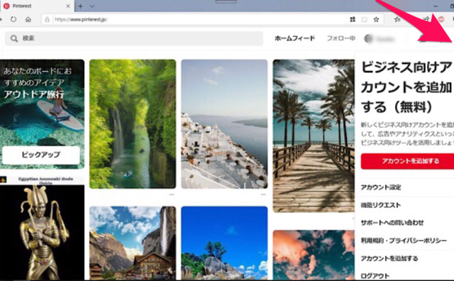Close the Pinterest tab
Image resolution: width=454 pixels, height=281 pixels.
pyautogui.click(x=68, y=6)
